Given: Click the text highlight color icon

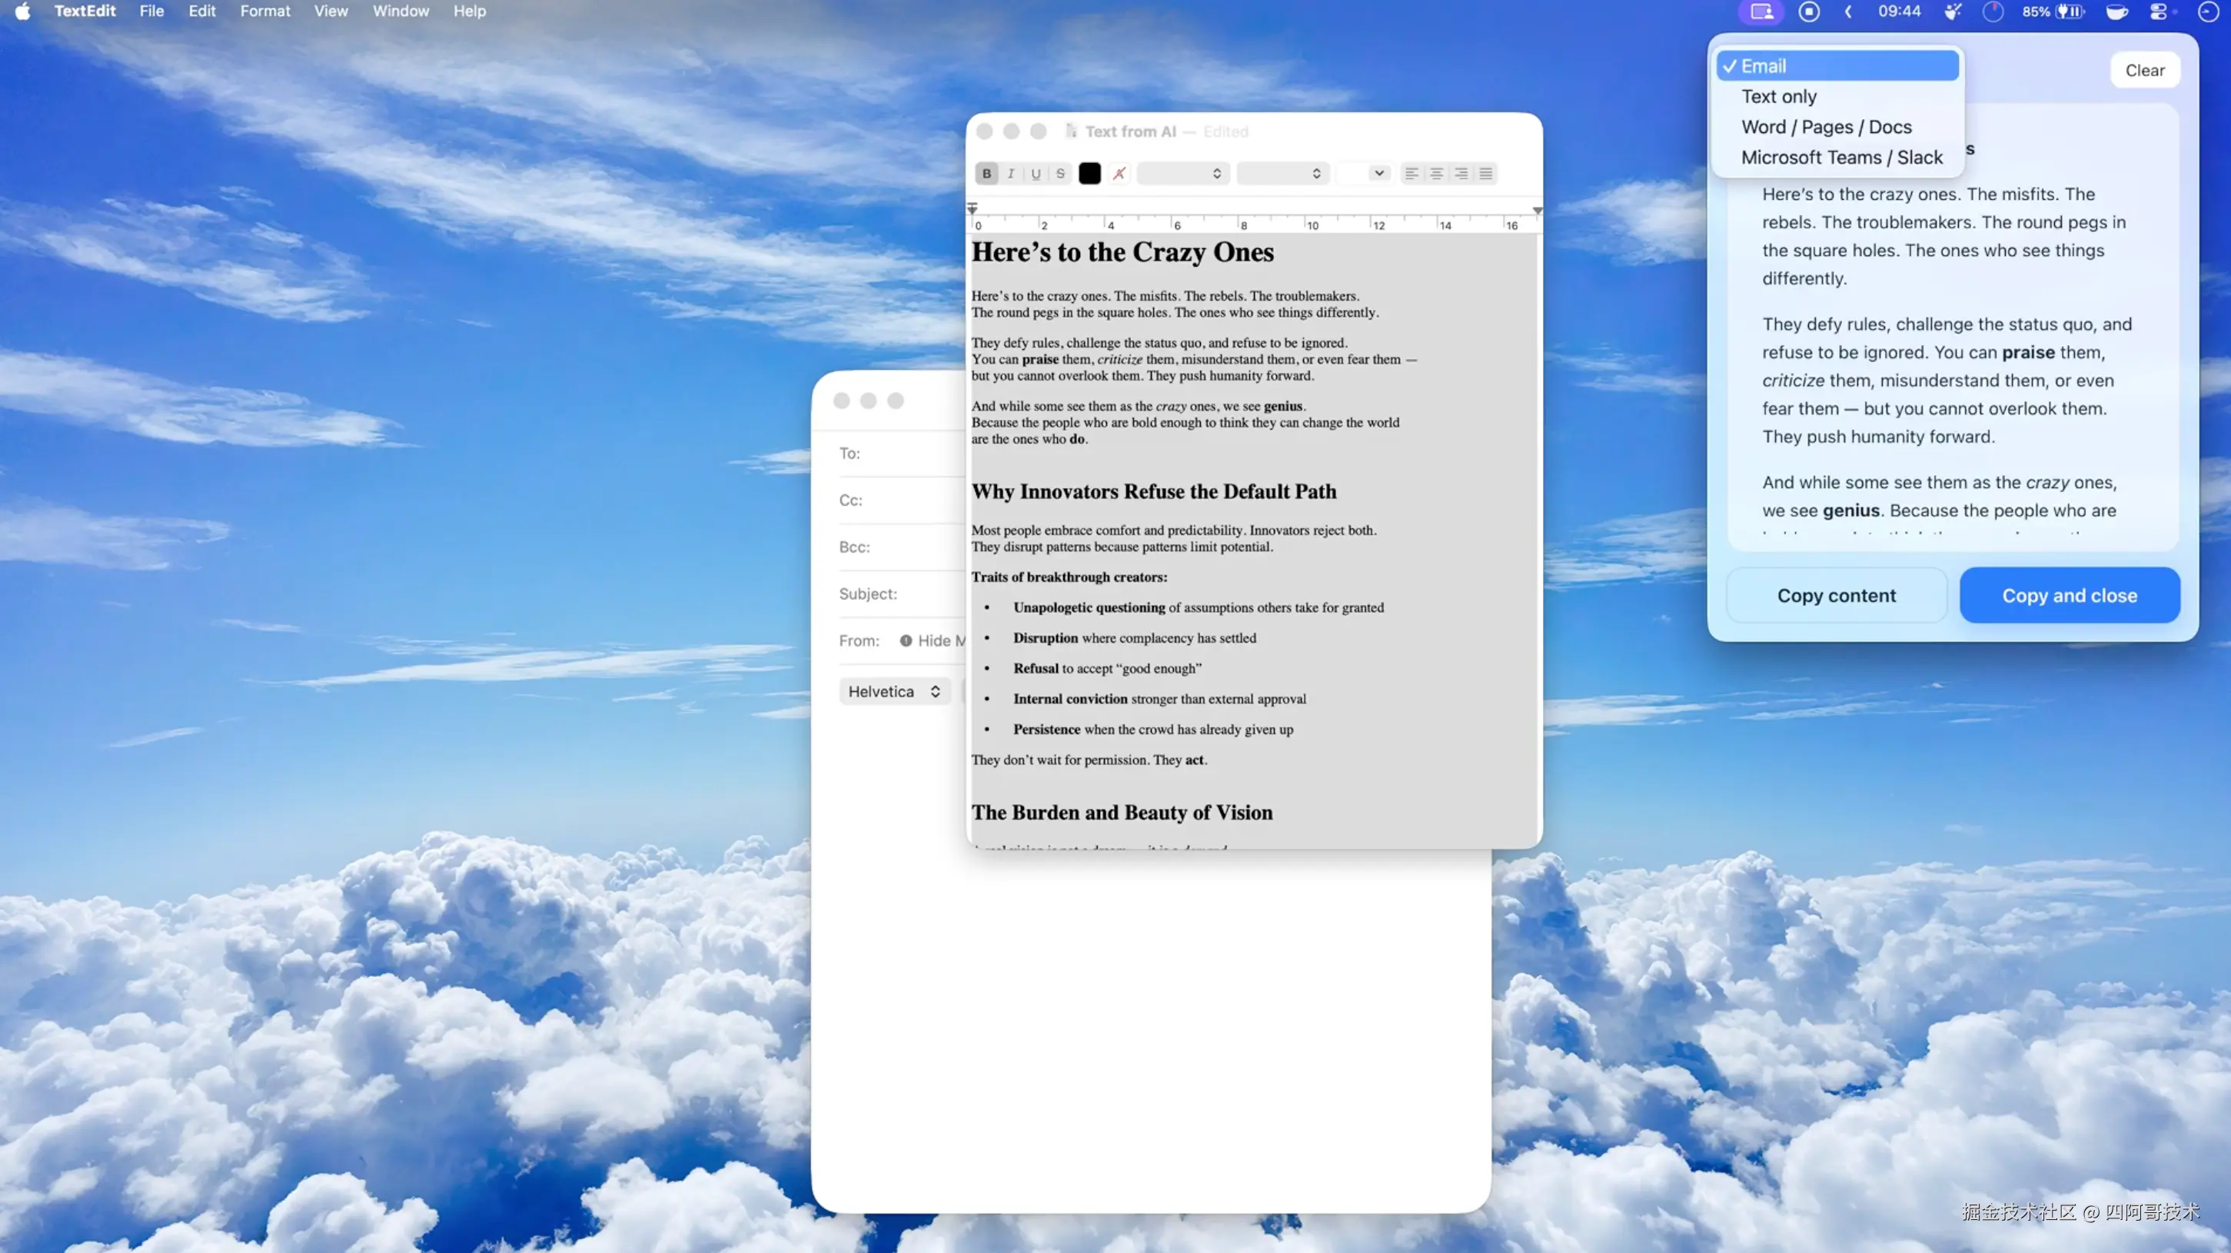Looking at the screenshot, I should pyautogui.click(x=1119, y=173).
